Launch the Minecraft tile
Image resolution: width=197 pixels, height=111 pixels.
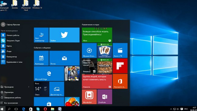pyautogui.click(x=105, y=66)
